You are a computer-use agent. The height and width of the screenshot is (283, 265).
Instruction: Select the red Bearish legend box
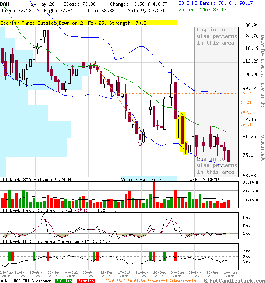coord(86,281)
